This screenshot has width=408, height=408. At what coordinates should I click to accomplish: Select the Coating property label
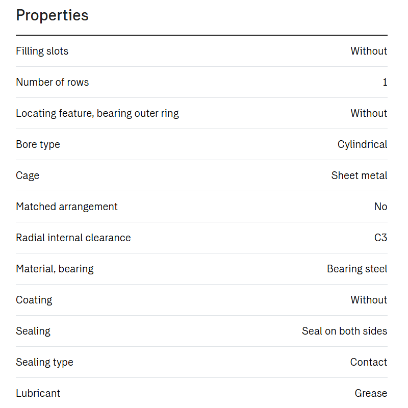34,300
